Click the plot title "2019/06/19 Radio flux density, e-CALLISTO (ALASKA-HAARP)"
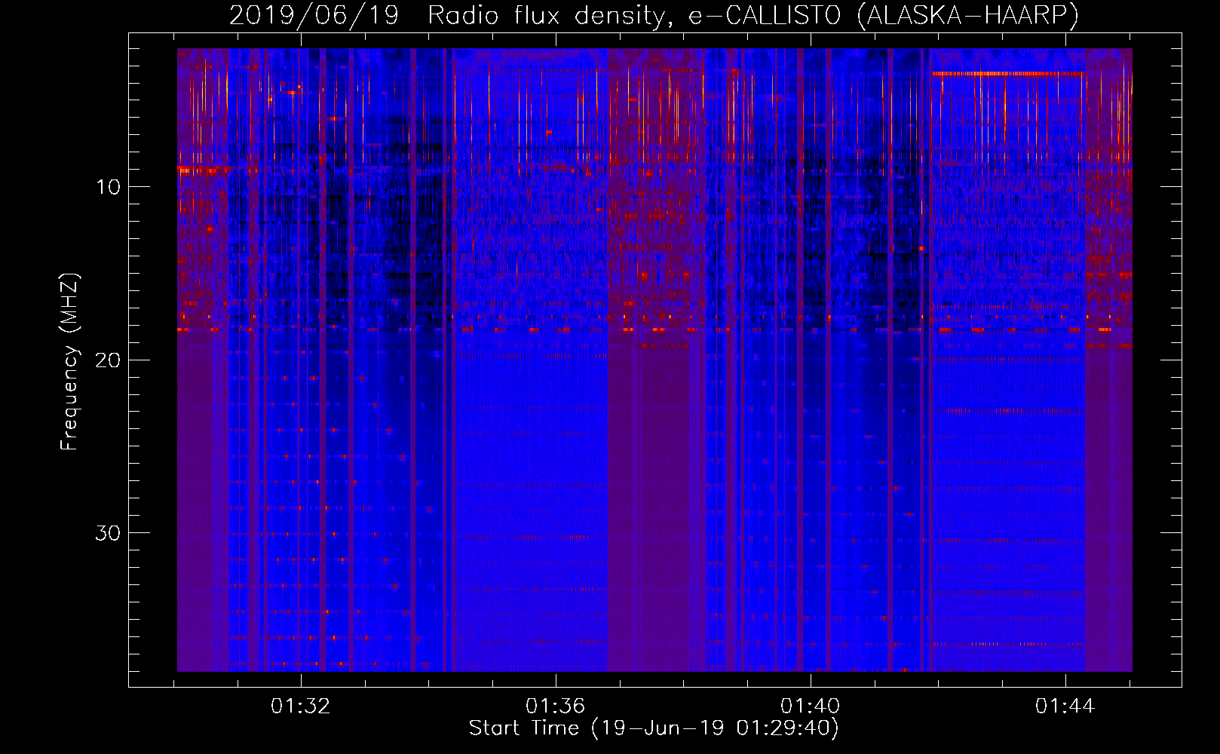 point(654,15)
